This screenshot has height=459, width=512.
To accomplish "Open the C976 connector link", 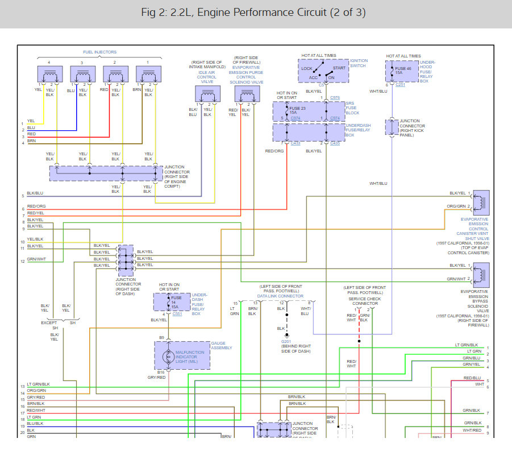I will click(x=335, y=98).
